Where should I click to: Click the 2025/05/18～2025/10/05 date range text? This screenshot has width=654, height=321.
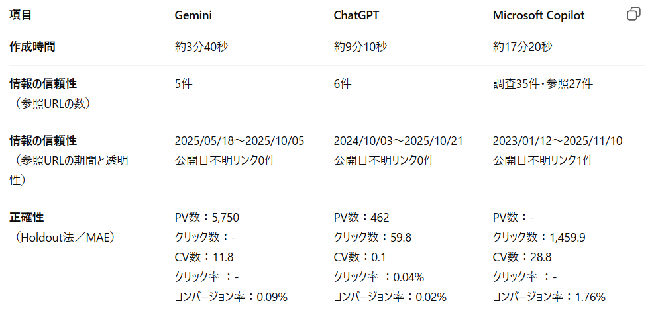(x=239, y=140)
